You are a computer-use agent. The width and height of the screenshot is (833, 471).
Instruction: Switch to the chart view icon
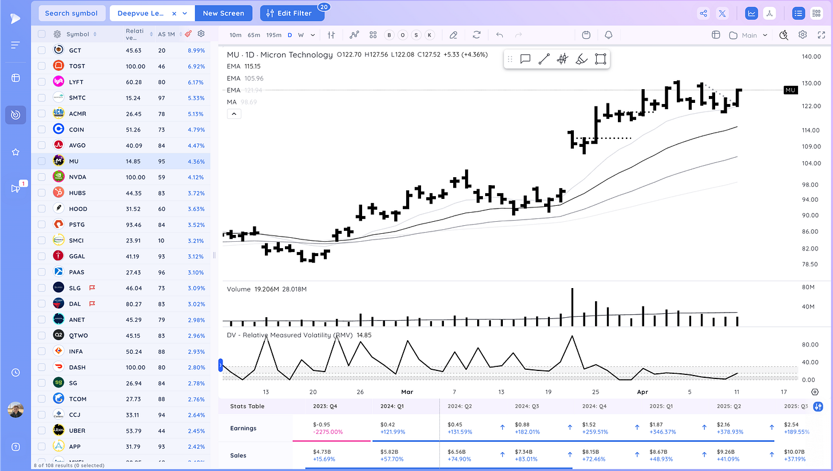click(x=751, y=13)
